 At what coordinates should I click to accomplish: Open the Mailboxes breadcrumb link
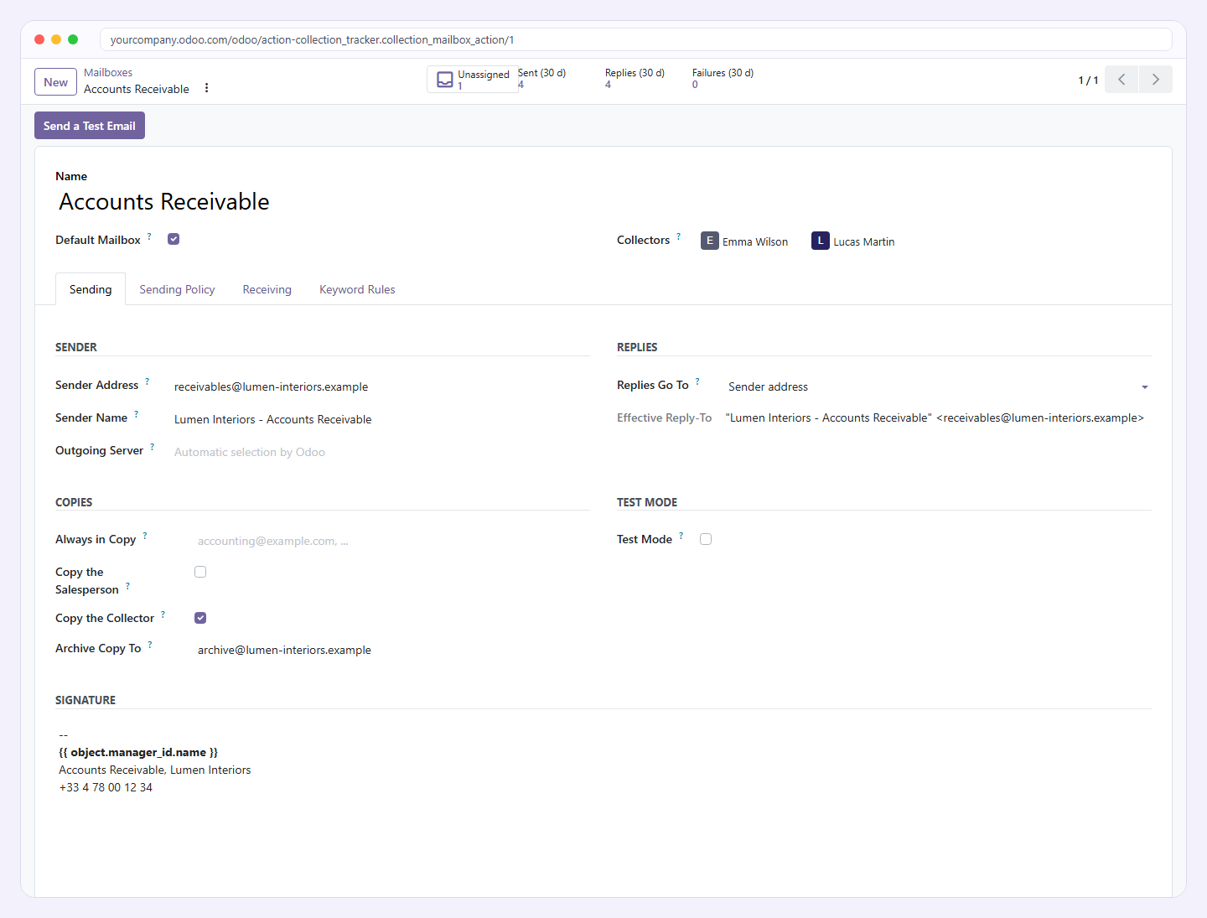coord(108,73)
